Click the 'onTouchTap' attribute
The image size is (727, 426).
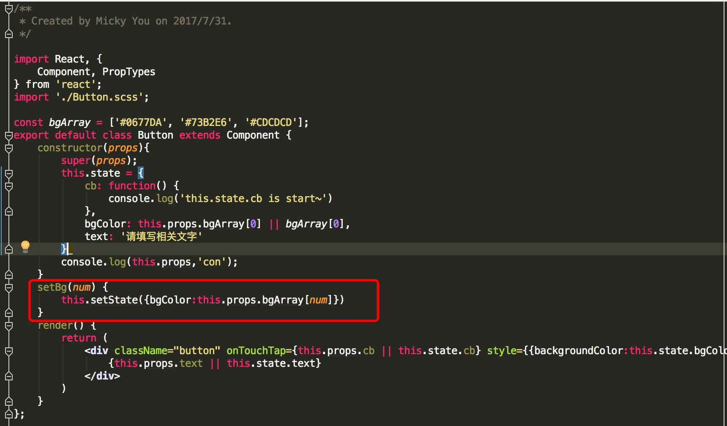(256, 351)
